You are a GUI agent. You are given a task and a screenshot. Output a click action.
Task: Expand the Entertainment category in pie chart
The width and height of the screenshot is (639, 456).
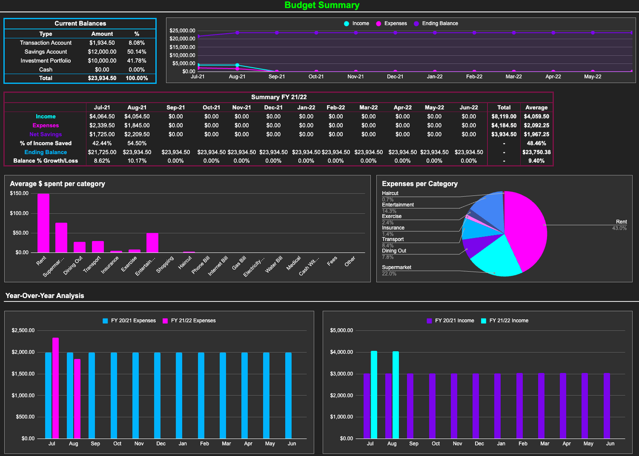pos(398,204)
